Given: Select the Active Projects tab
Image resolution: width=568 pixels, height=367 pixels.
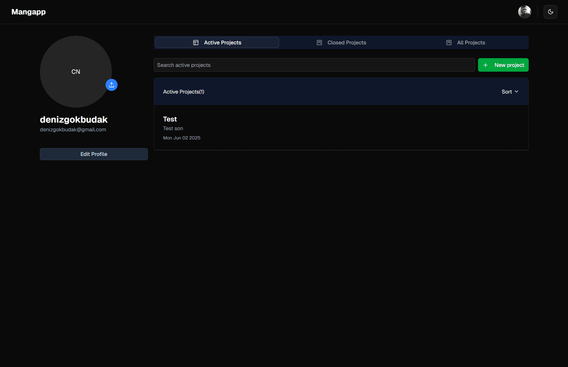Looking at the screenshot, I should pyautogui.click(x=217, y=42).
